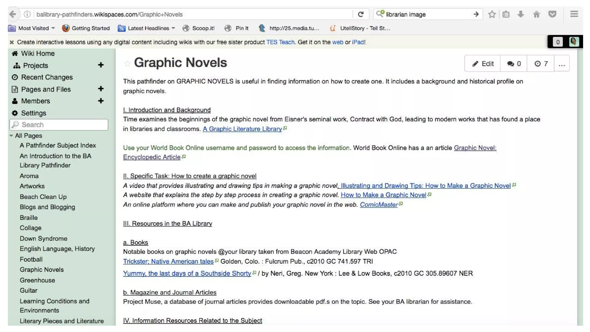This screenshot has width=590, height=332.
Task: Collapse the All Pages tree
Action: (11, 135)
